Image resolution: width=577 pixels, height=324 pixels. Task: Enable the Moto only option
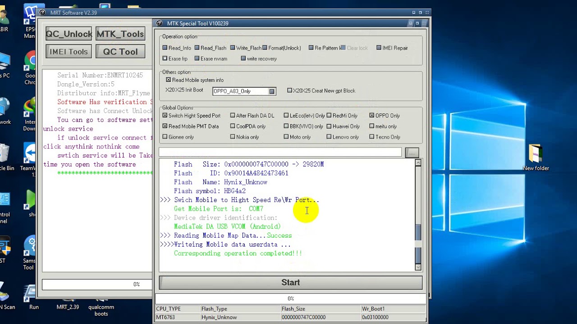tap(286, 137)
